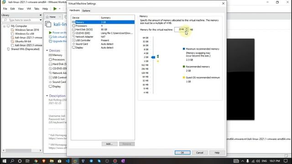This screenshot has height=164, width=292.
Task: Open volume control in system tray
Action: click(258, 161)
